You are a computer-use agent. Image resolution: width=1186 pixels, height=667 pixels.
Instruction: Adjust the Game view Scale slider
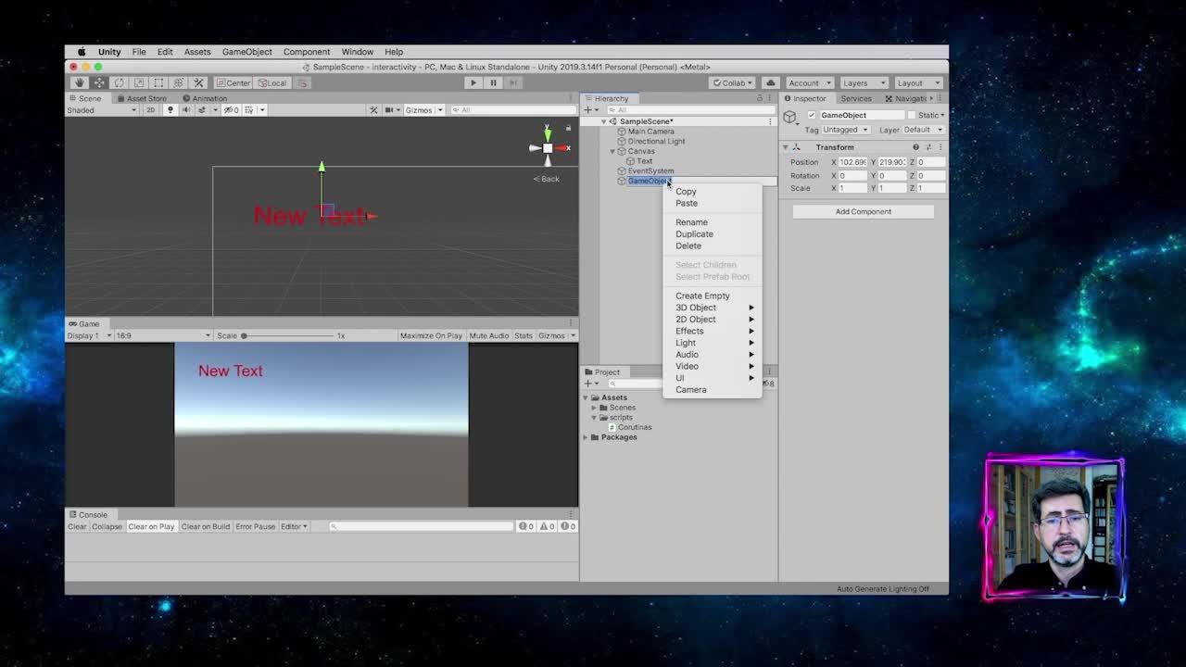point(287,335)
